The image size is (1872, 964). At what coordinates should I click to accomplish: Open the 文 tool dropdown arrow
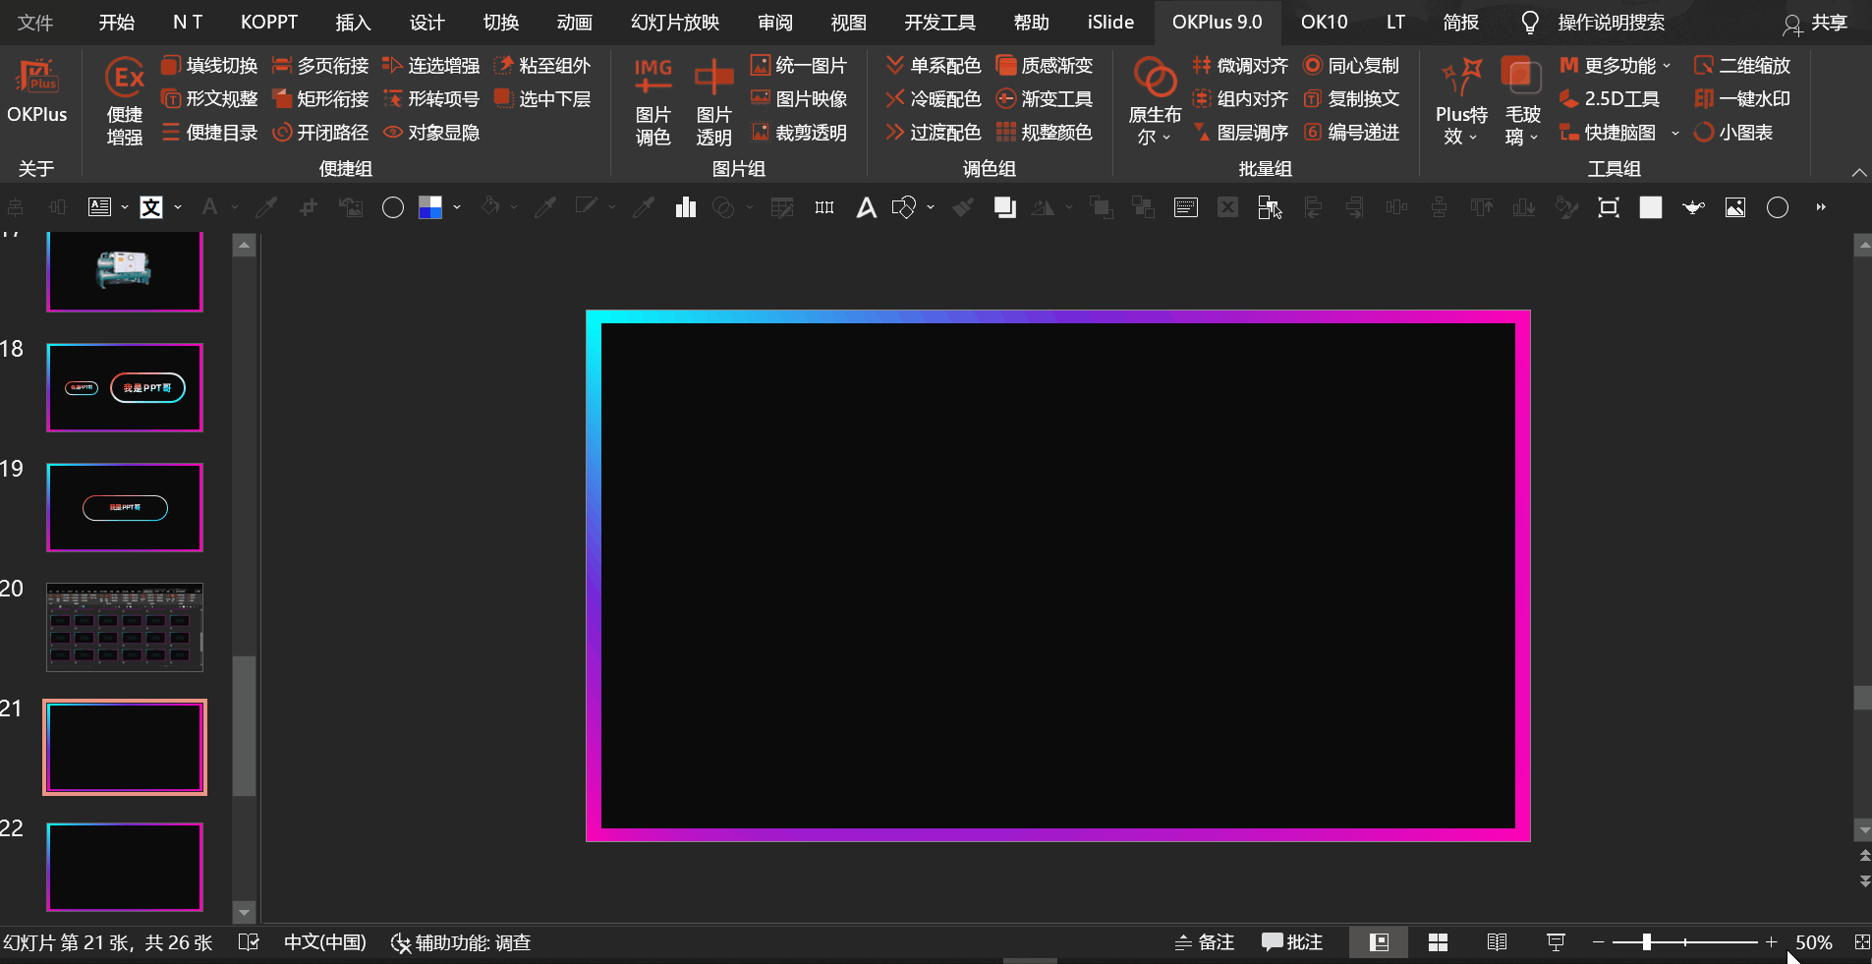coord(178,207)
